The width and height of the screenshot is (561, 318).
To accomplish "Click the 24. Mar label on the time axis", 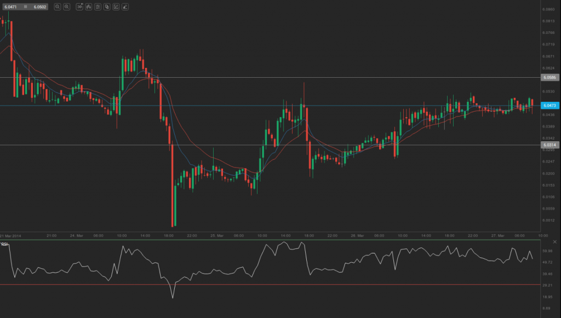I will tap(76, 235).
